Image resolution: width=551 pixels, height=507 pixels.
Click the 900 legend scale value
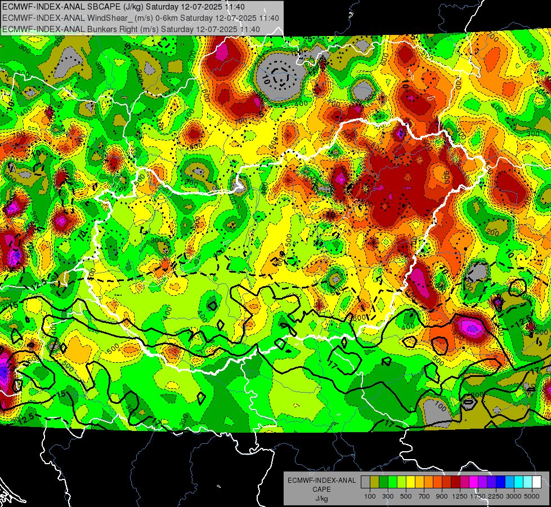[x=442, y=496]
